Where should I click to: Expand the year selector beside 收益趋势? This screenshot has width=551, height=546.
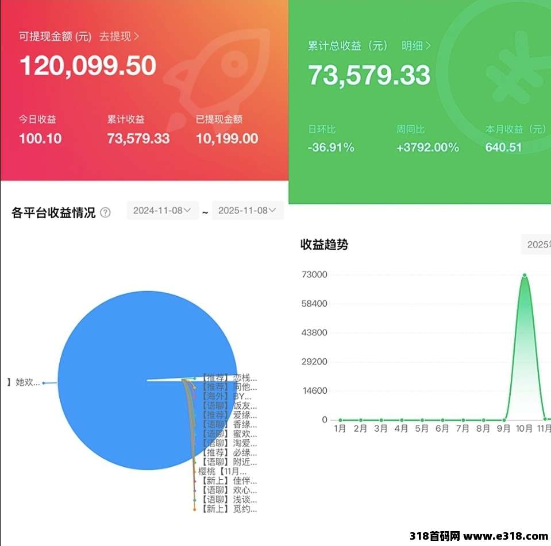coord(538,245)
